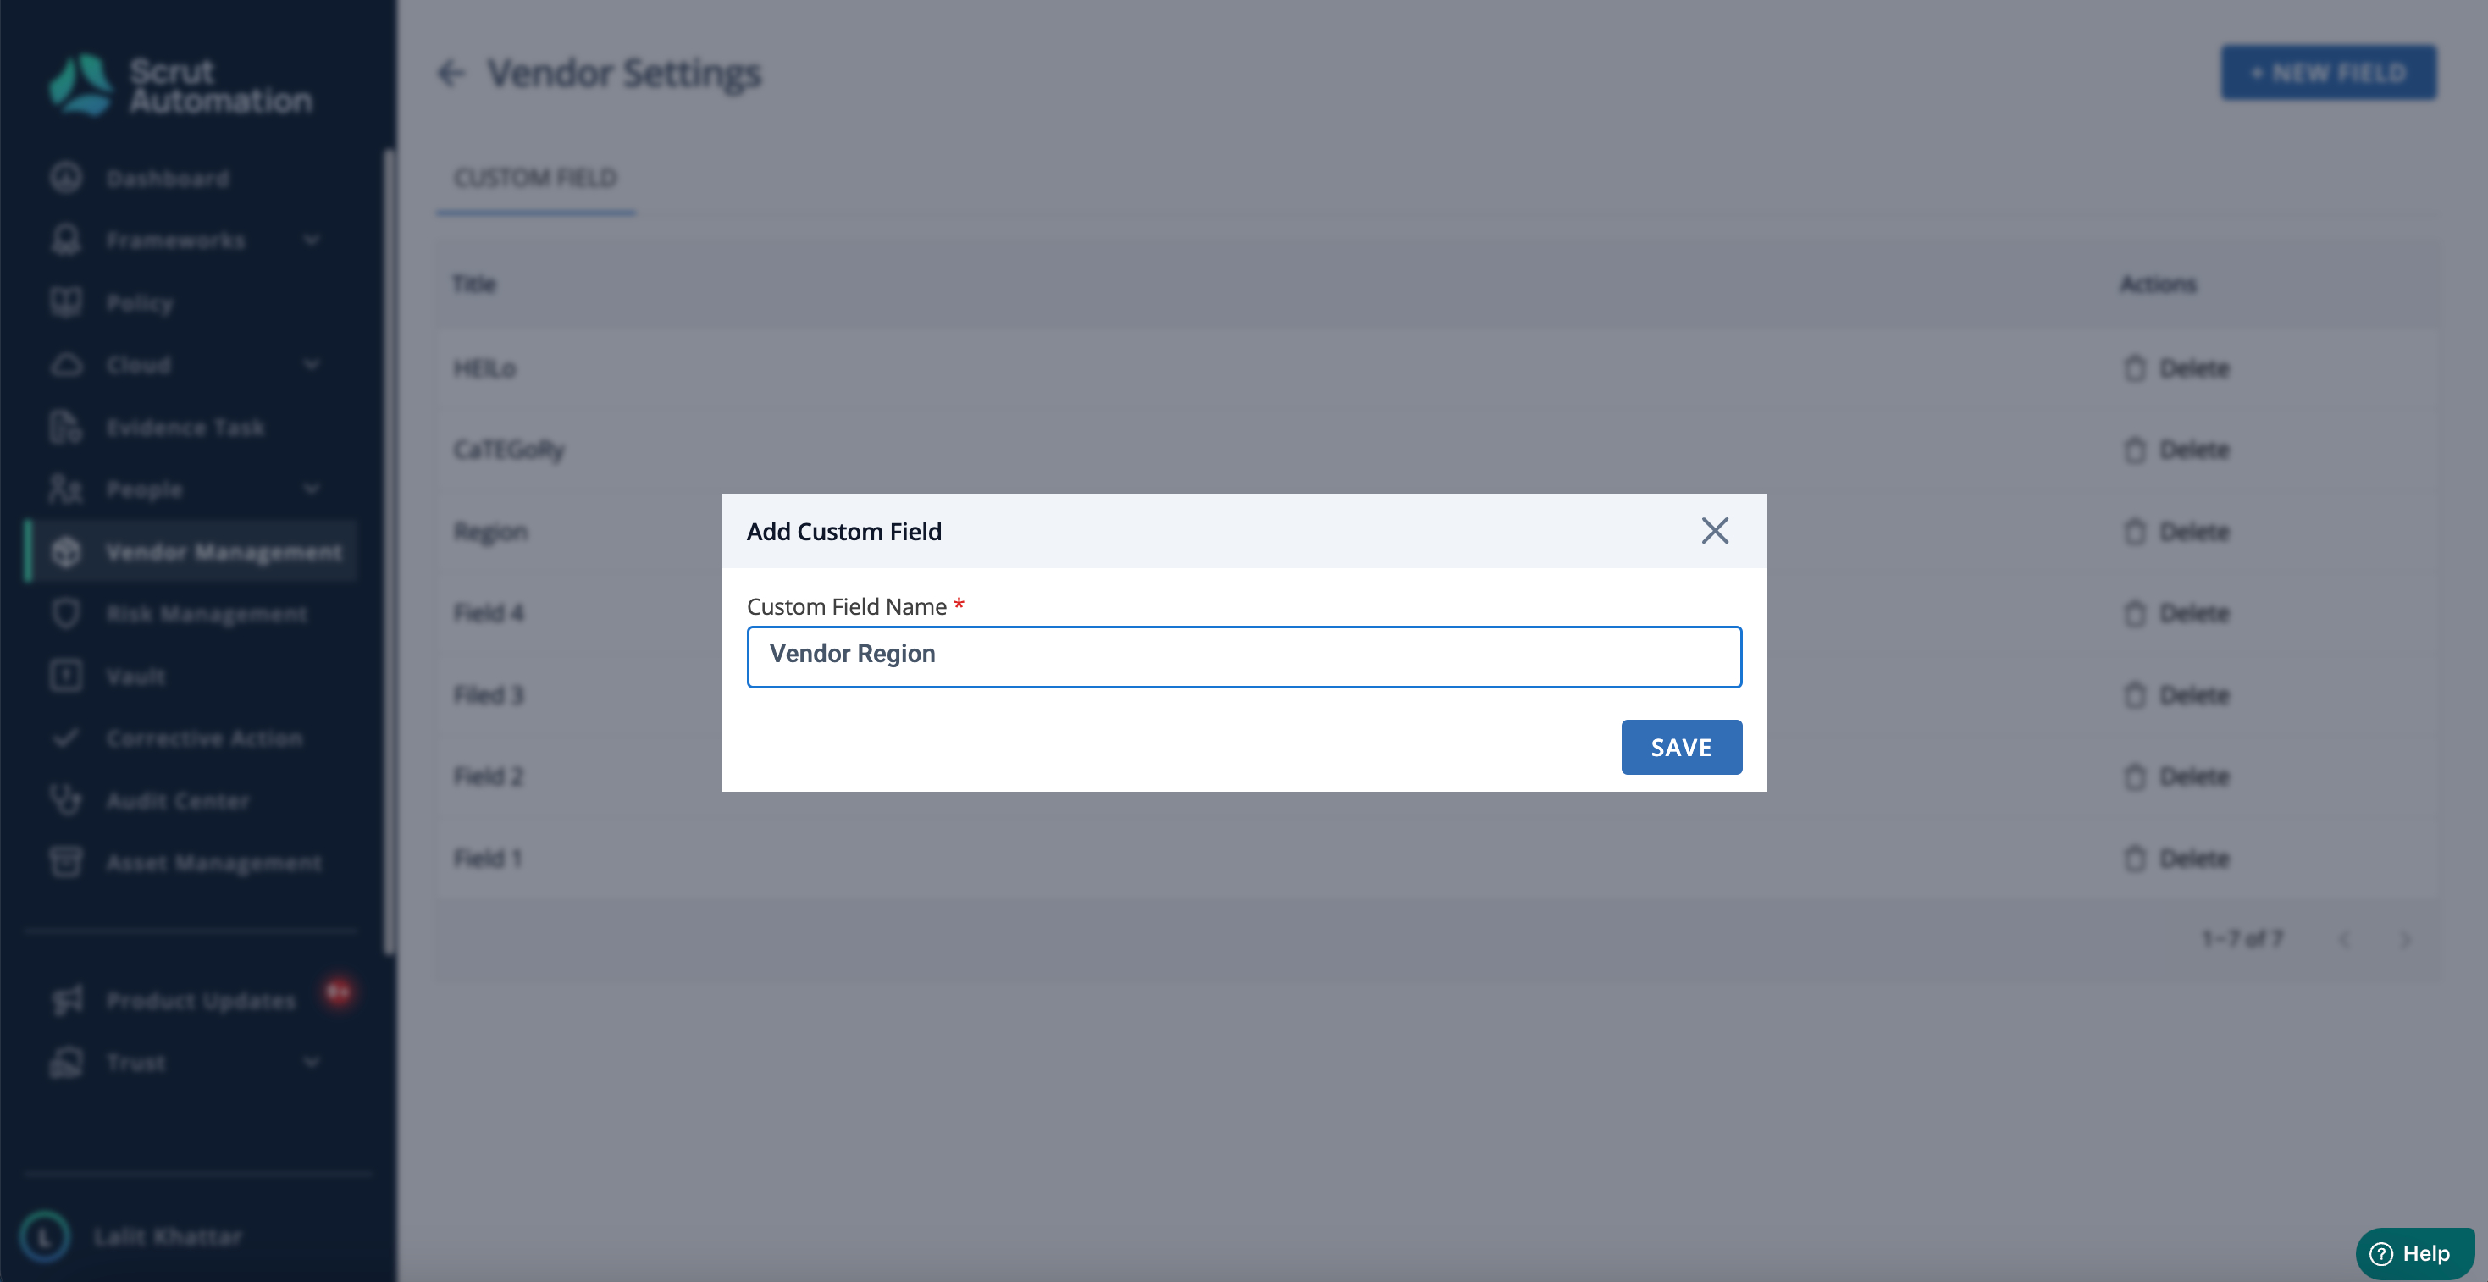Save the new custom field
The width and height of the screenshot is (2488, 1282).
[1681, 747]
